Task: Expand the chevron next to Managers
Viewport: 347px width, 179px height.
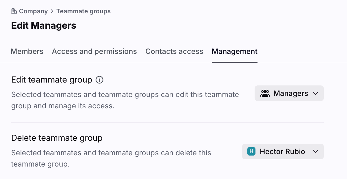Action: pos(316,93)
